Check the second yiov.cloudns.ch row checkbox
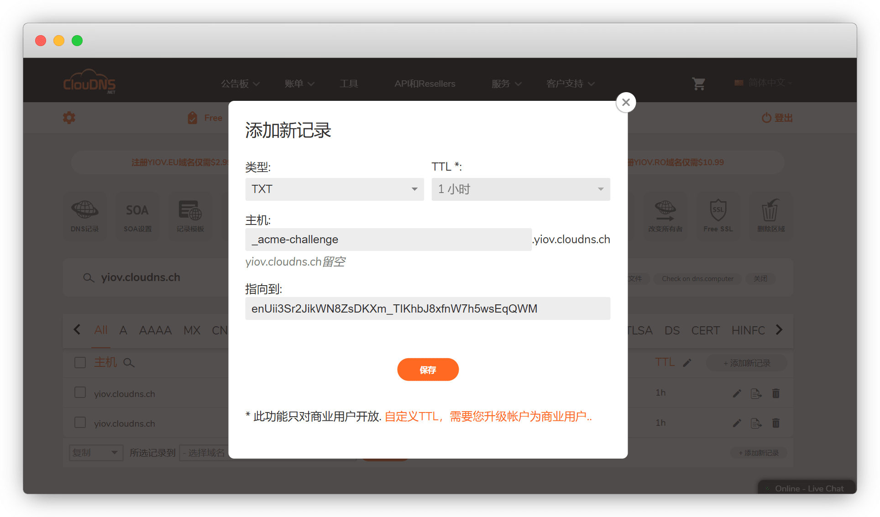 (80, 423)
